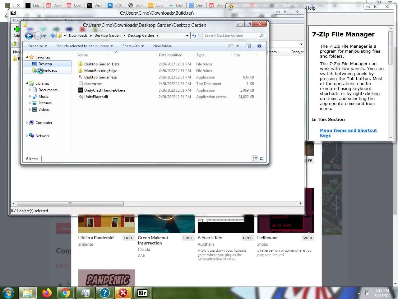
Task: Click the Encrypted column header in 7-Zip
Action: (x=297, y=52)
